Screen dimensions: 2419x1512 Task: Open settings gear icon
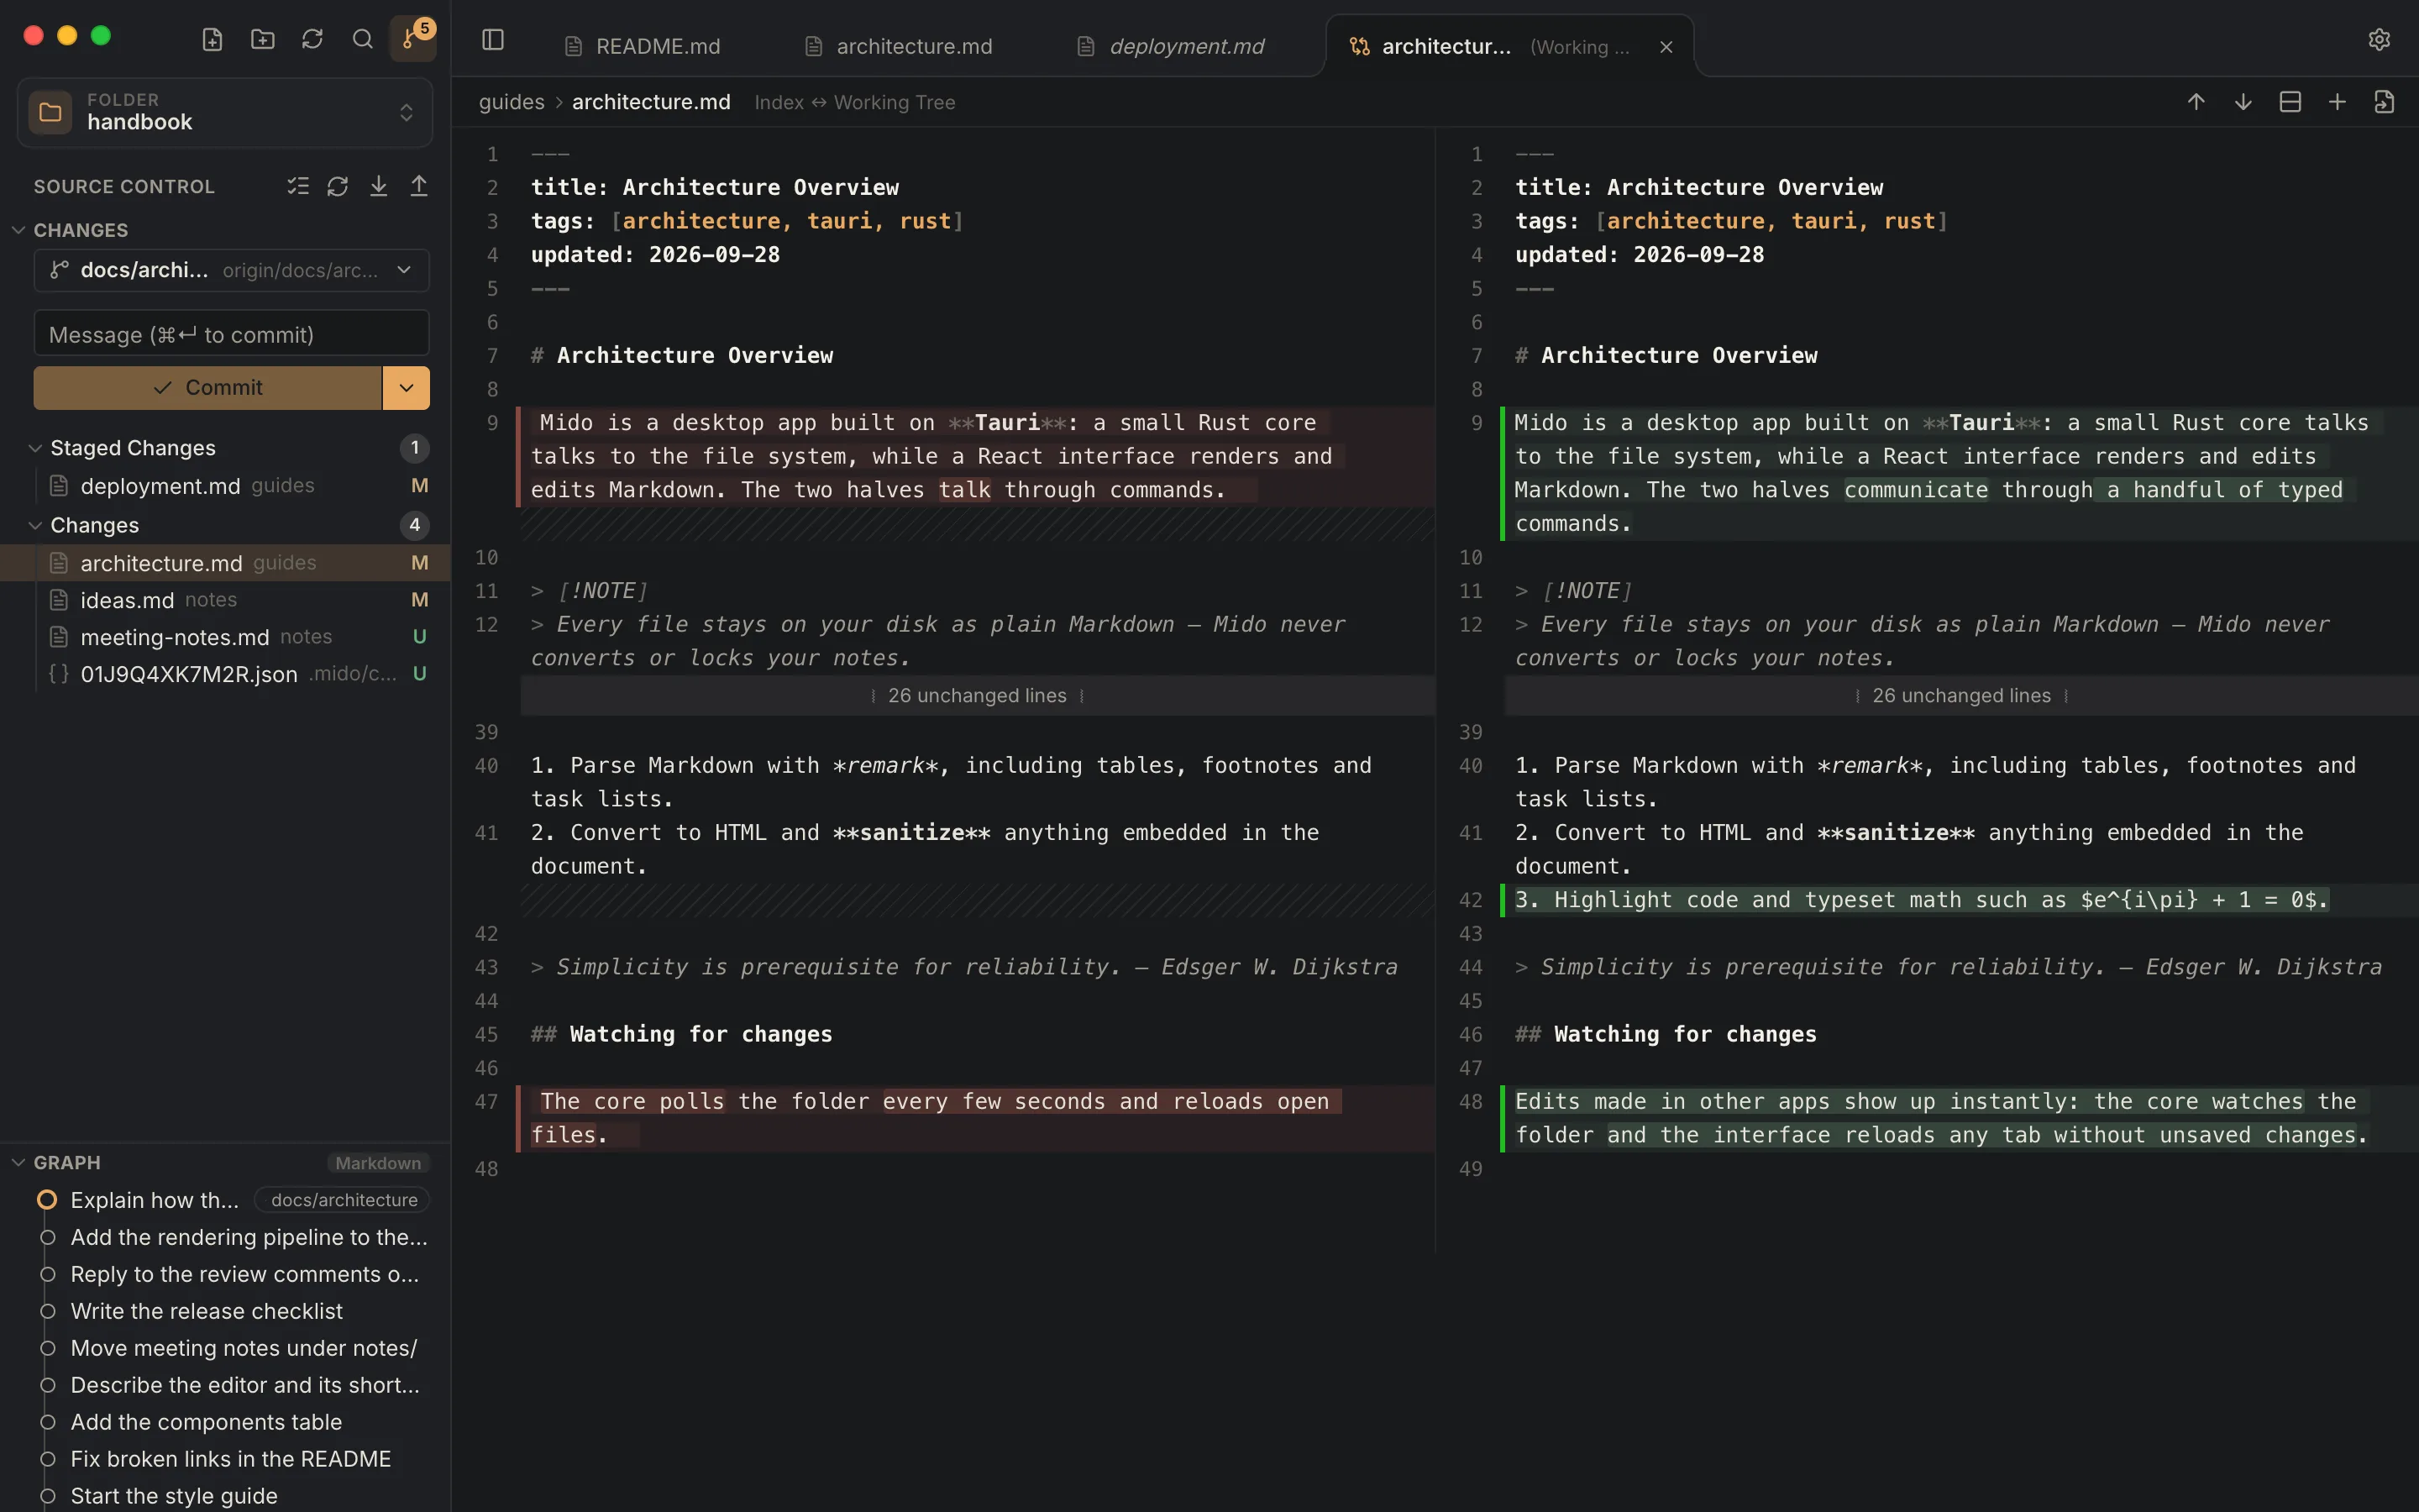pos(2379,39)
